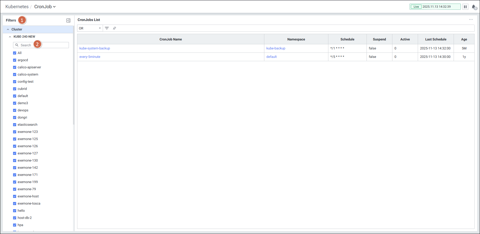
Task: Open CronJobs List more options menu
Action: [x=471, y=20]
